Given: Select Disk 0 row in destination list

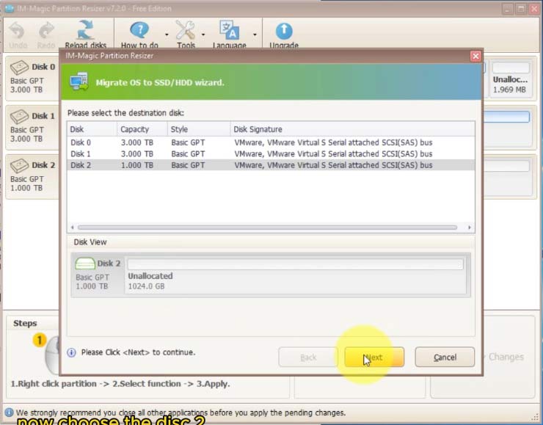Looking at the screenshot, I should click(271, 142).
